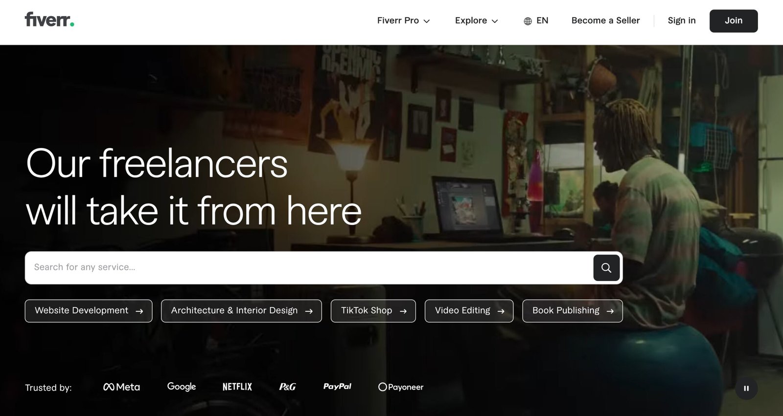This screenshot has height=416, width=783.
Task: Click the PayPal logo in Trusted by
Action: pos(337,386)
